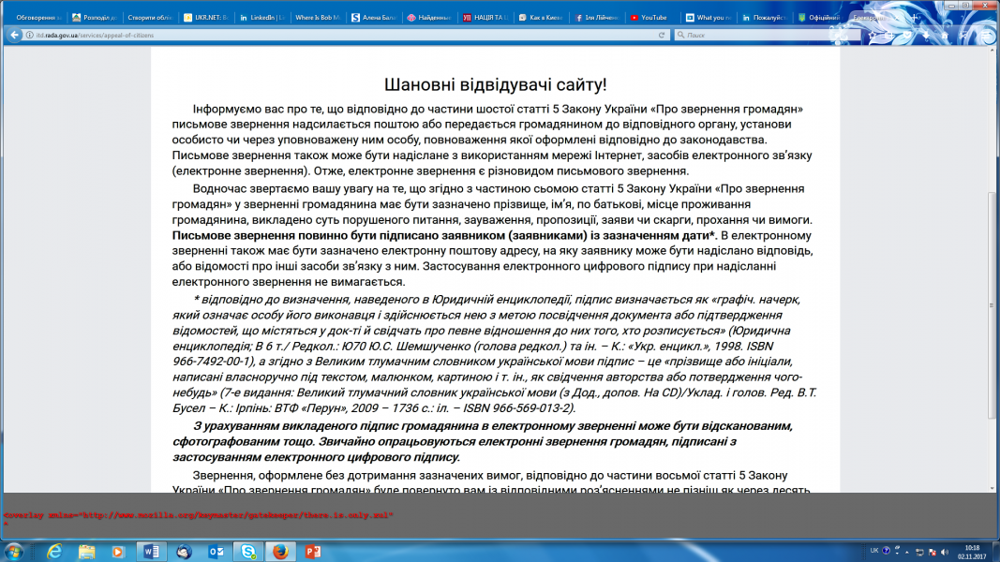The width and height of the screenshot is (1000, 562).
Task: Switch to the YouTube tab
Action: tap(651, 17)
